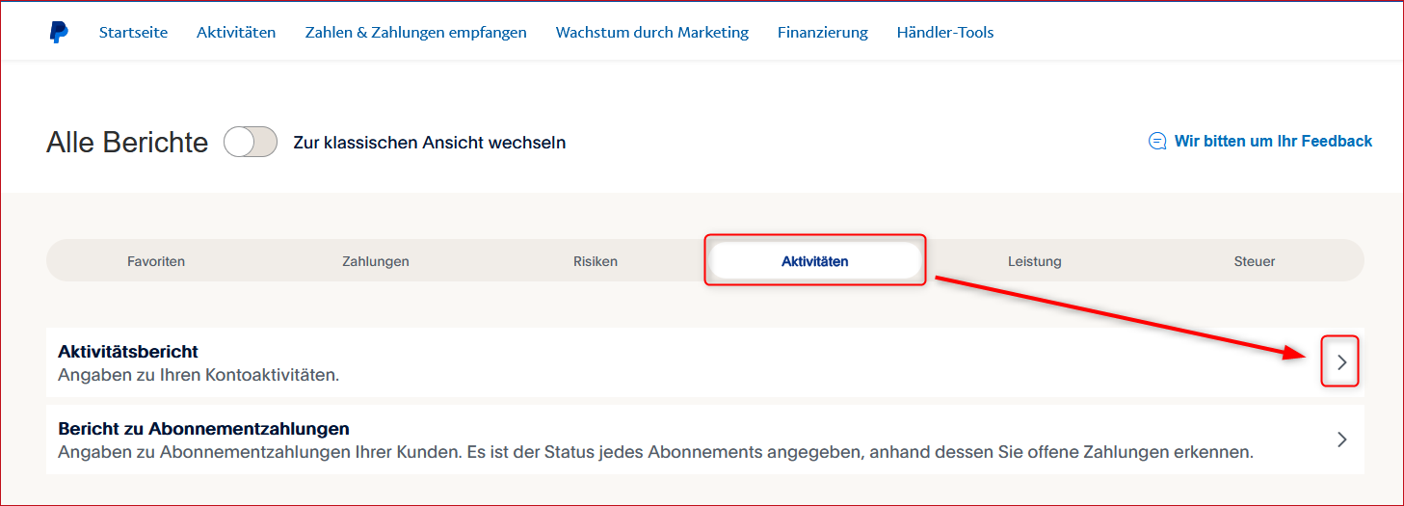Open Aktivitätsbericht via its chevron arrow
Image resolution: width=1404 pixels, height=506 pixels.
(x=1341, y=362)
